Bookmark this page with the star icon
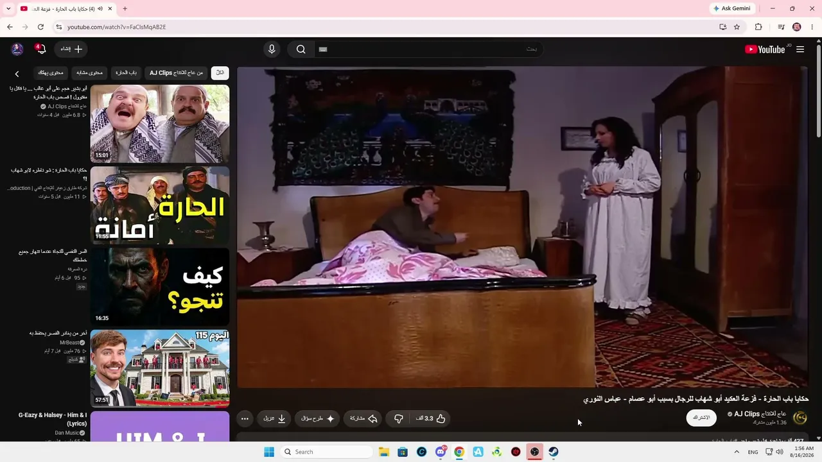 tap(737, 27)
